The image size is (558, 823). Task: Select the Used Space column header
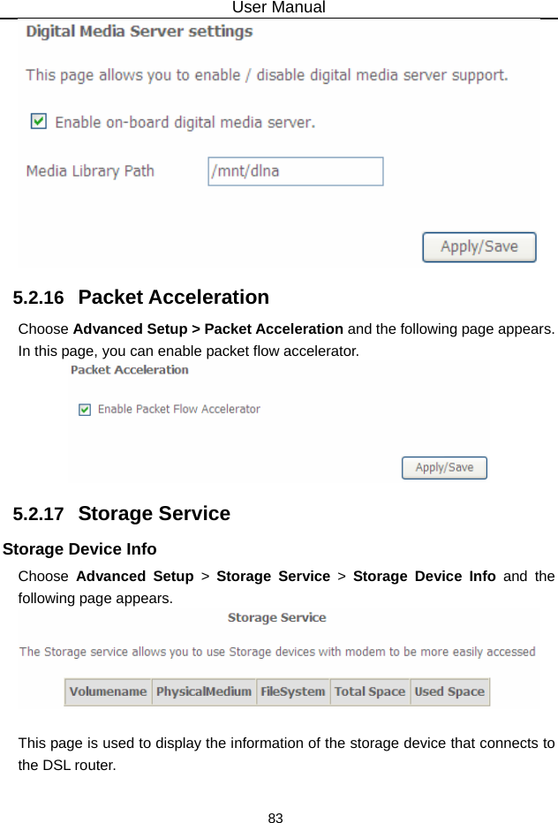pos(449,691)
